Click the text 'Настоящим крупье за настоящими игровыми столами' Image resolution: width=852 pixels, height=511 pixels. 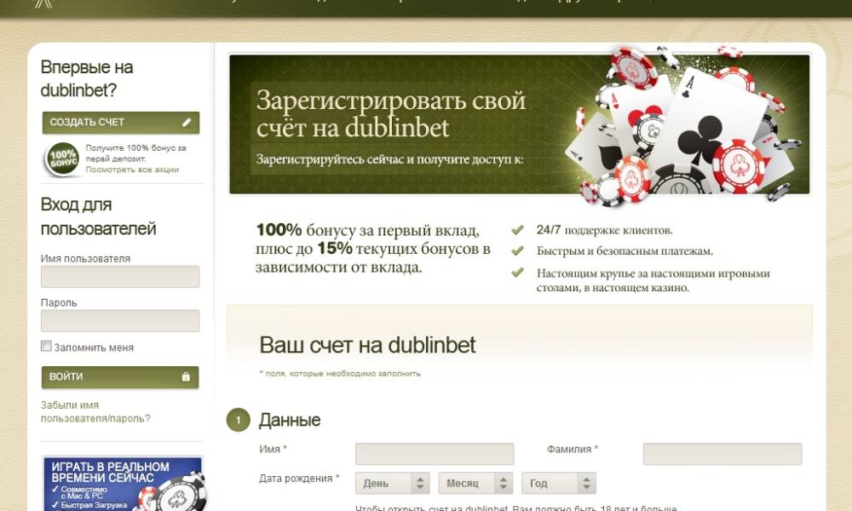(653, 280)
